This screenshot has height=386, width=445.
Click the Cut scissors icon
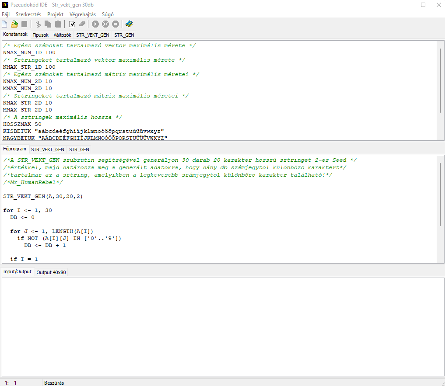pyautogui.click(x=38, y=24)
